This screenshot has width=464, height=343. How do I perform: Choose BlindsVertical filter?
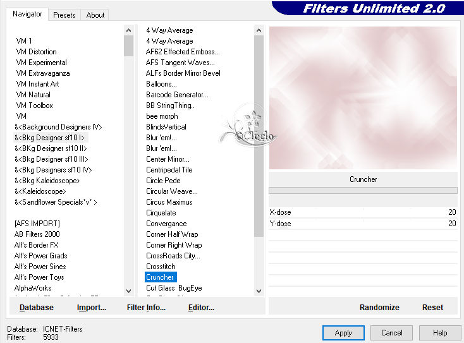pyautogui.click(x=166, y=127)
